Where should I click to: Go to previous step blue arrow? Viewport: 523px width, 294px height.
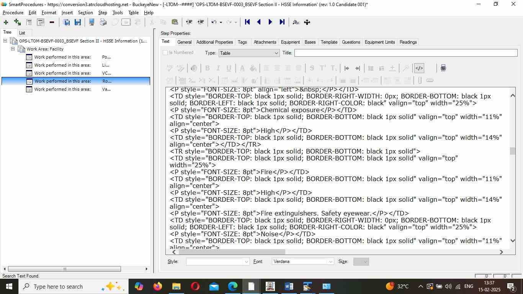(x=259, y=22)
